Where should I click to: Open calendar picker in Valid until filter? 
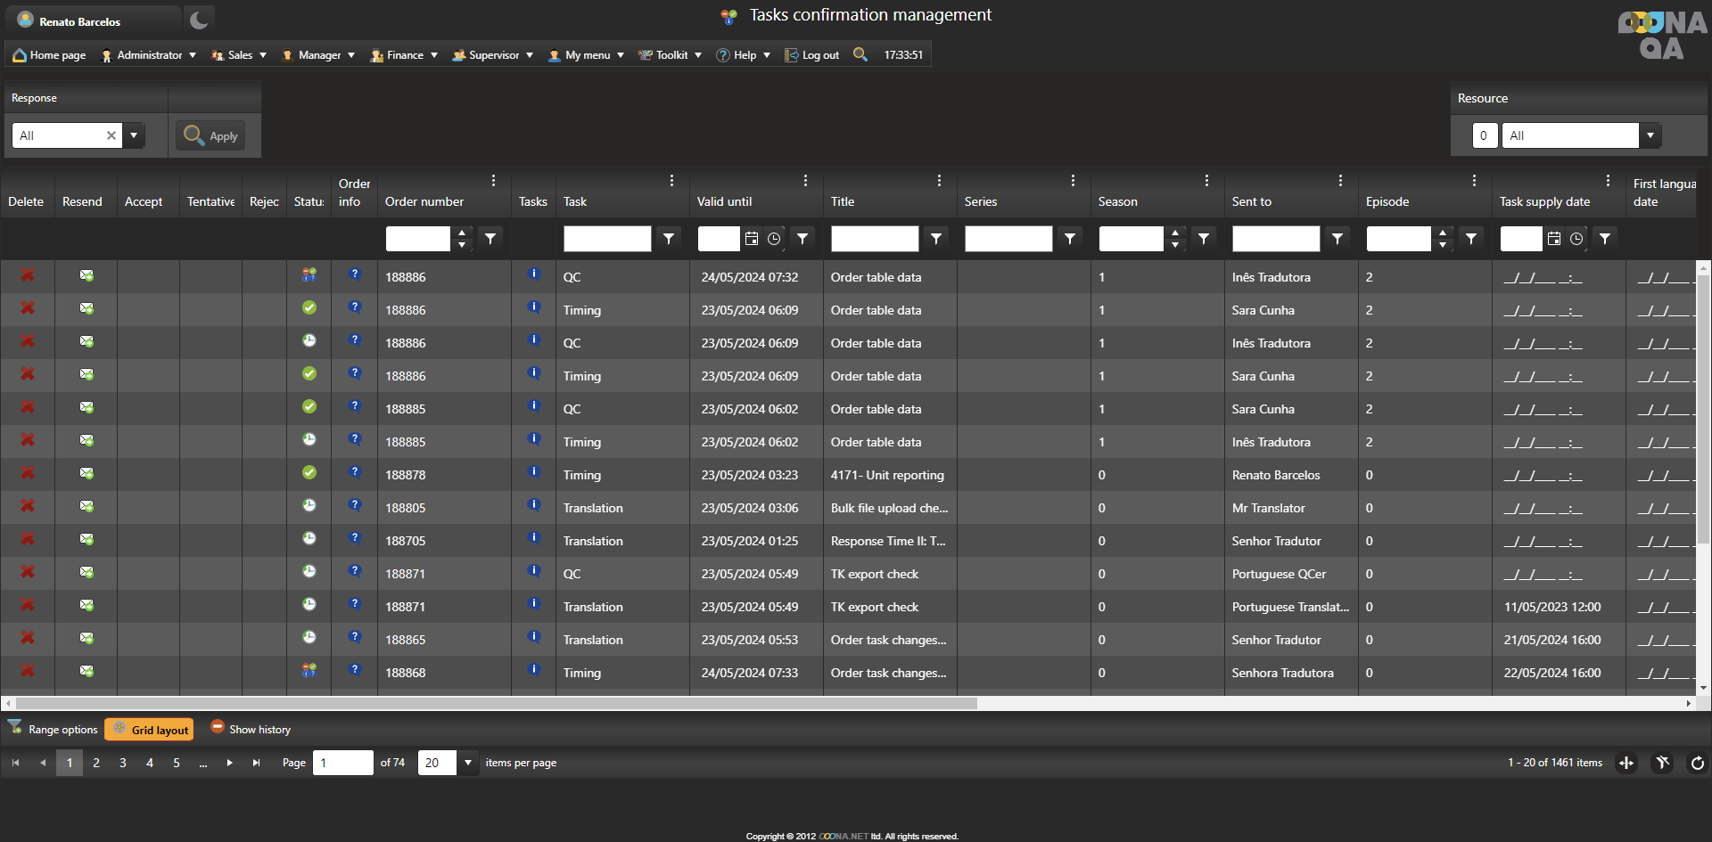pyautogui.click(x=752, y=239)
